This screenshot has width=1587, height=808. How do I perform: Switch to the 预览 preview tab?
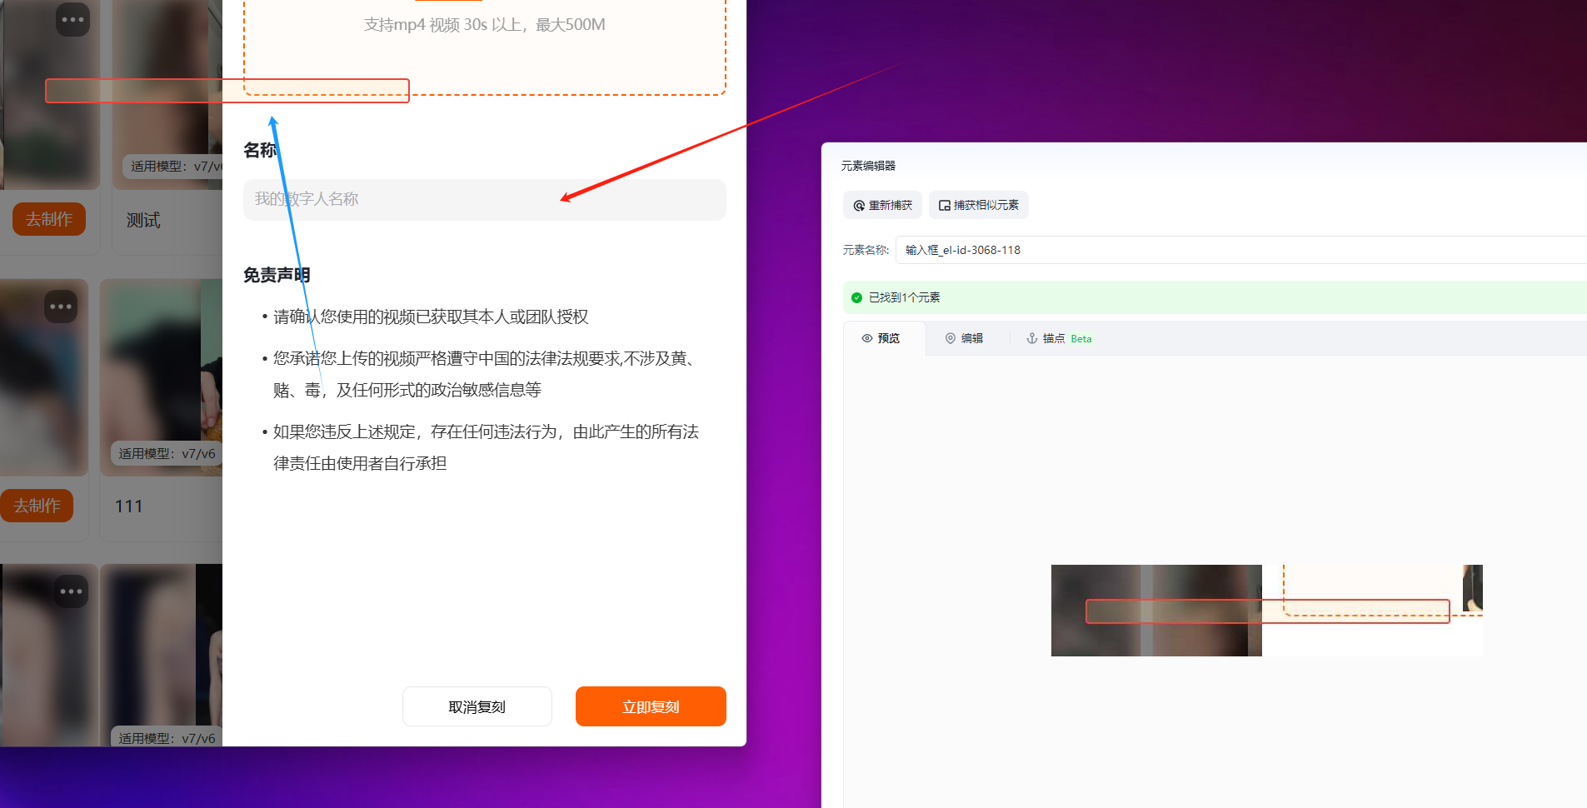click(x=881, y=338)
